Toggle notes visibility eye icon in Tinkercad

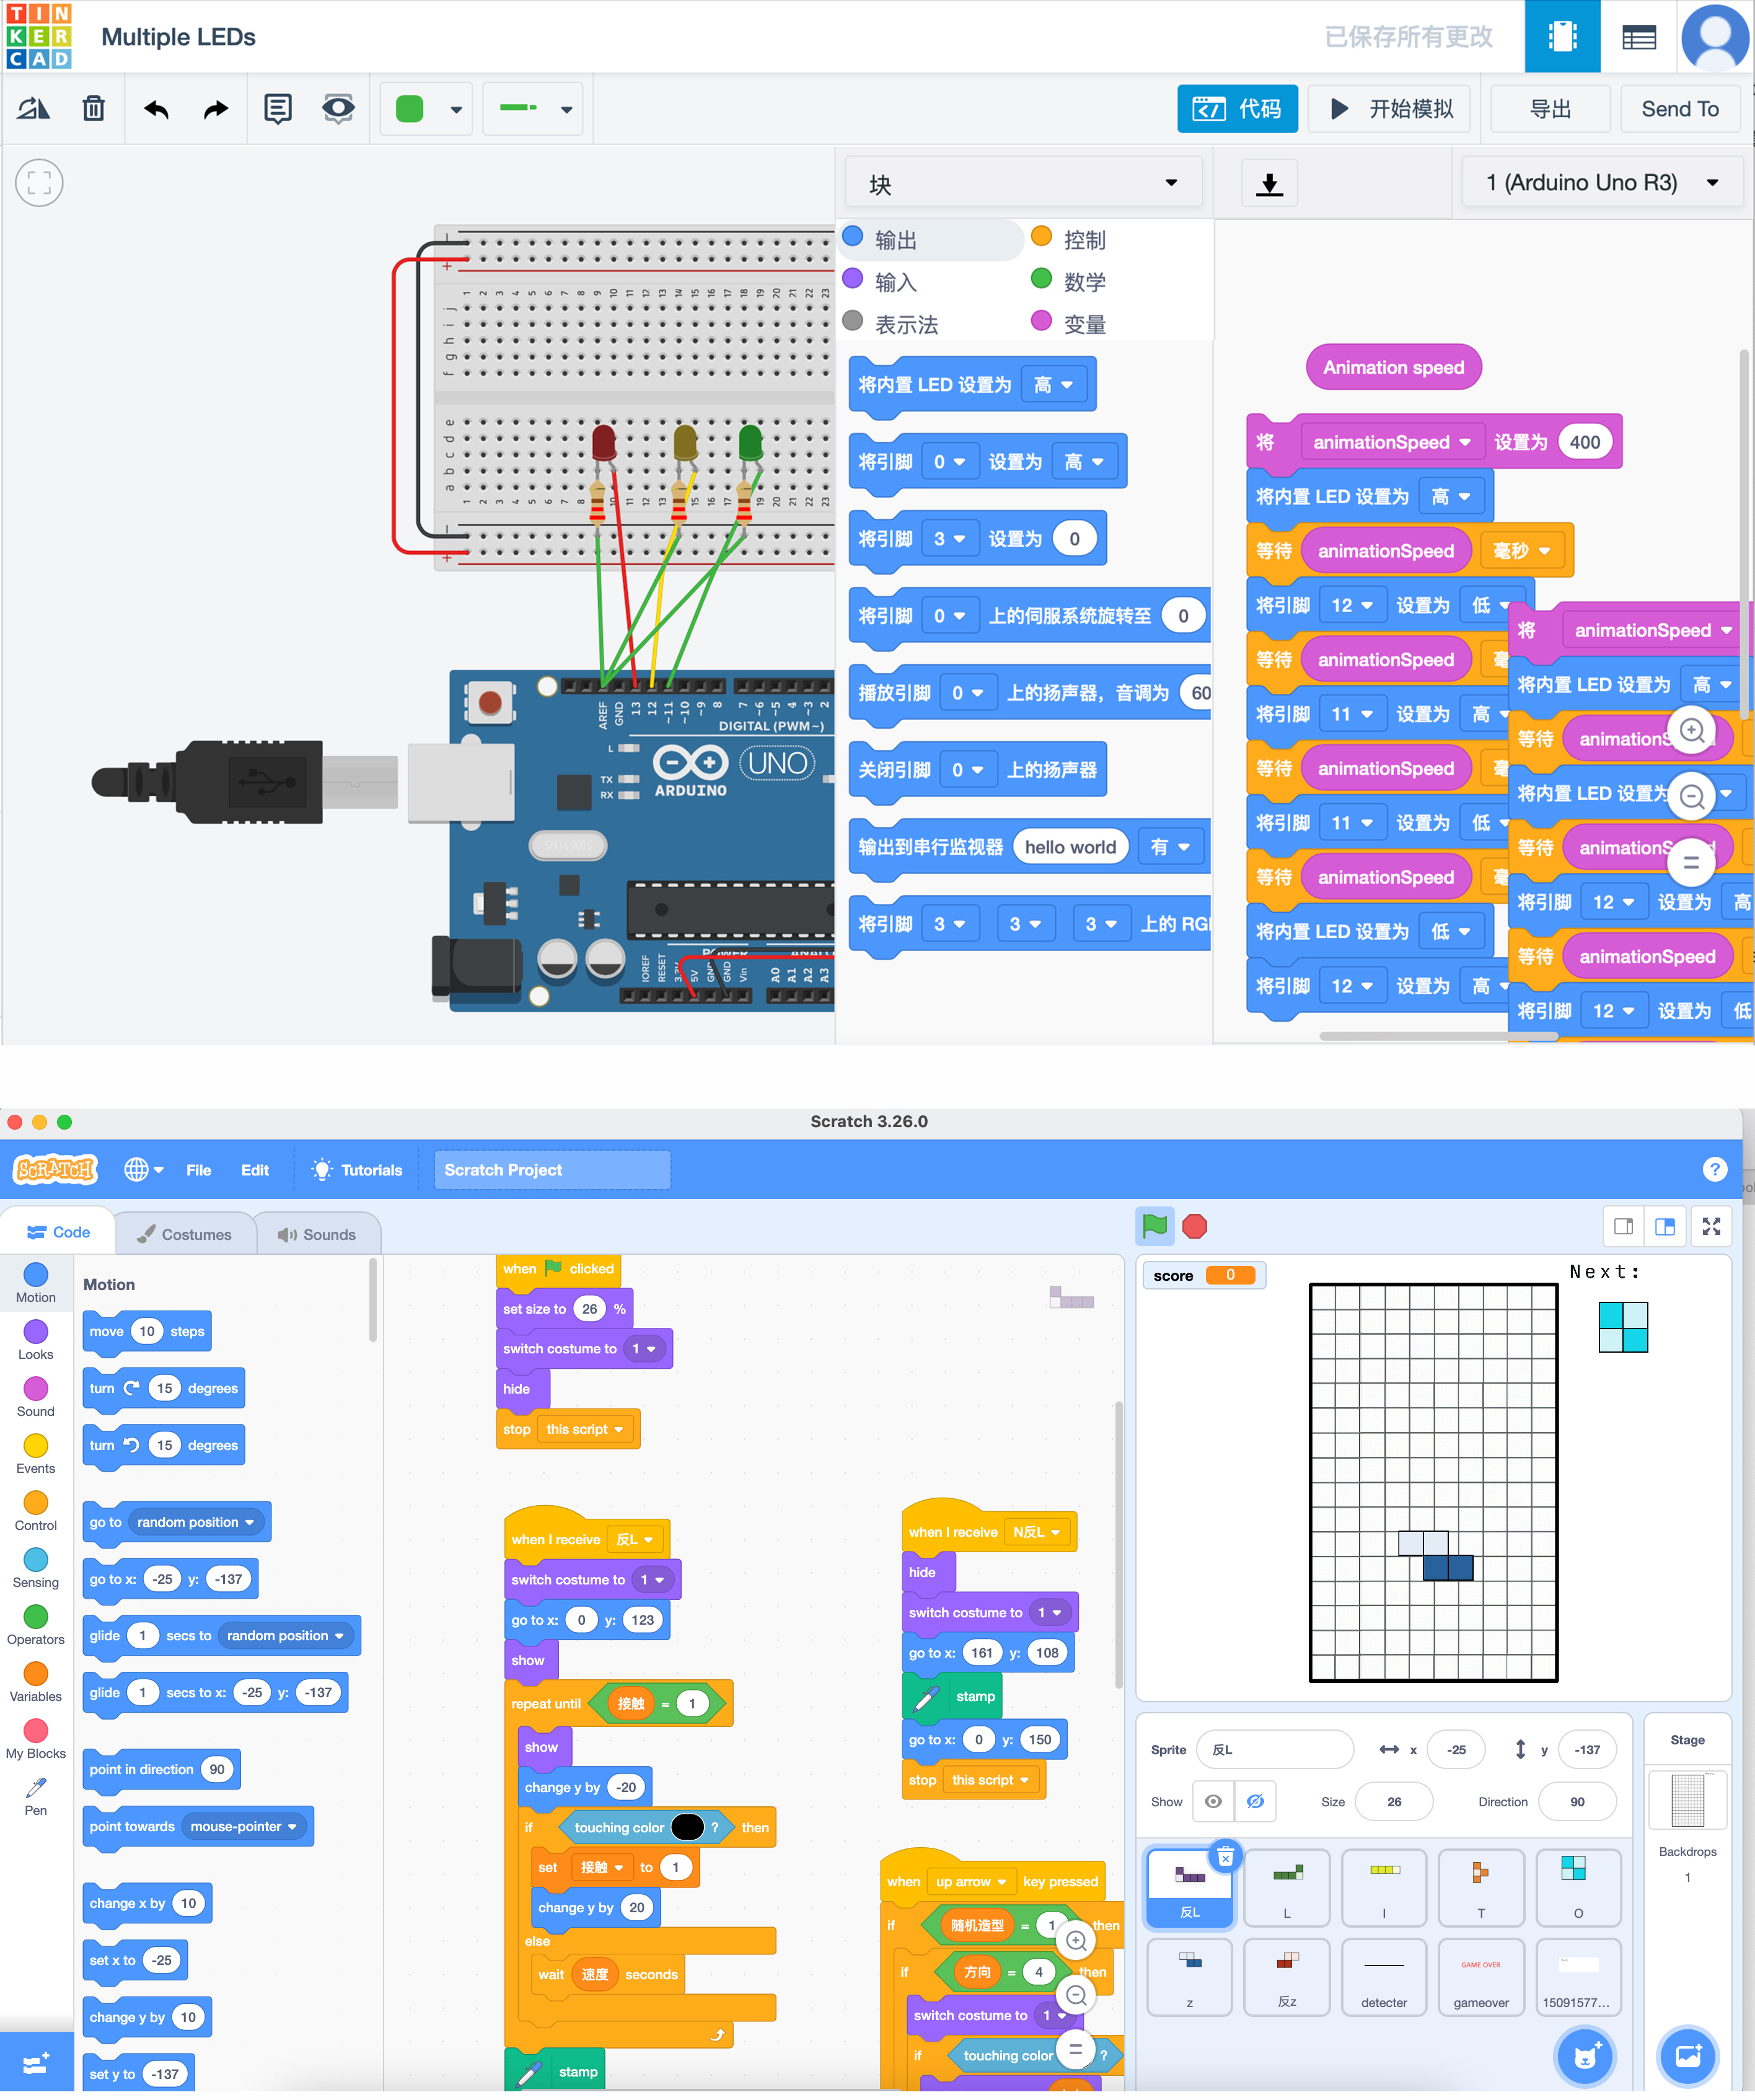pos(338,108)
